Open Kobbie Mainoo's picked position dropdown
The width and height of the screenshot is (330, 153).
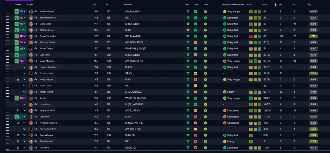(x=20, y=12)
